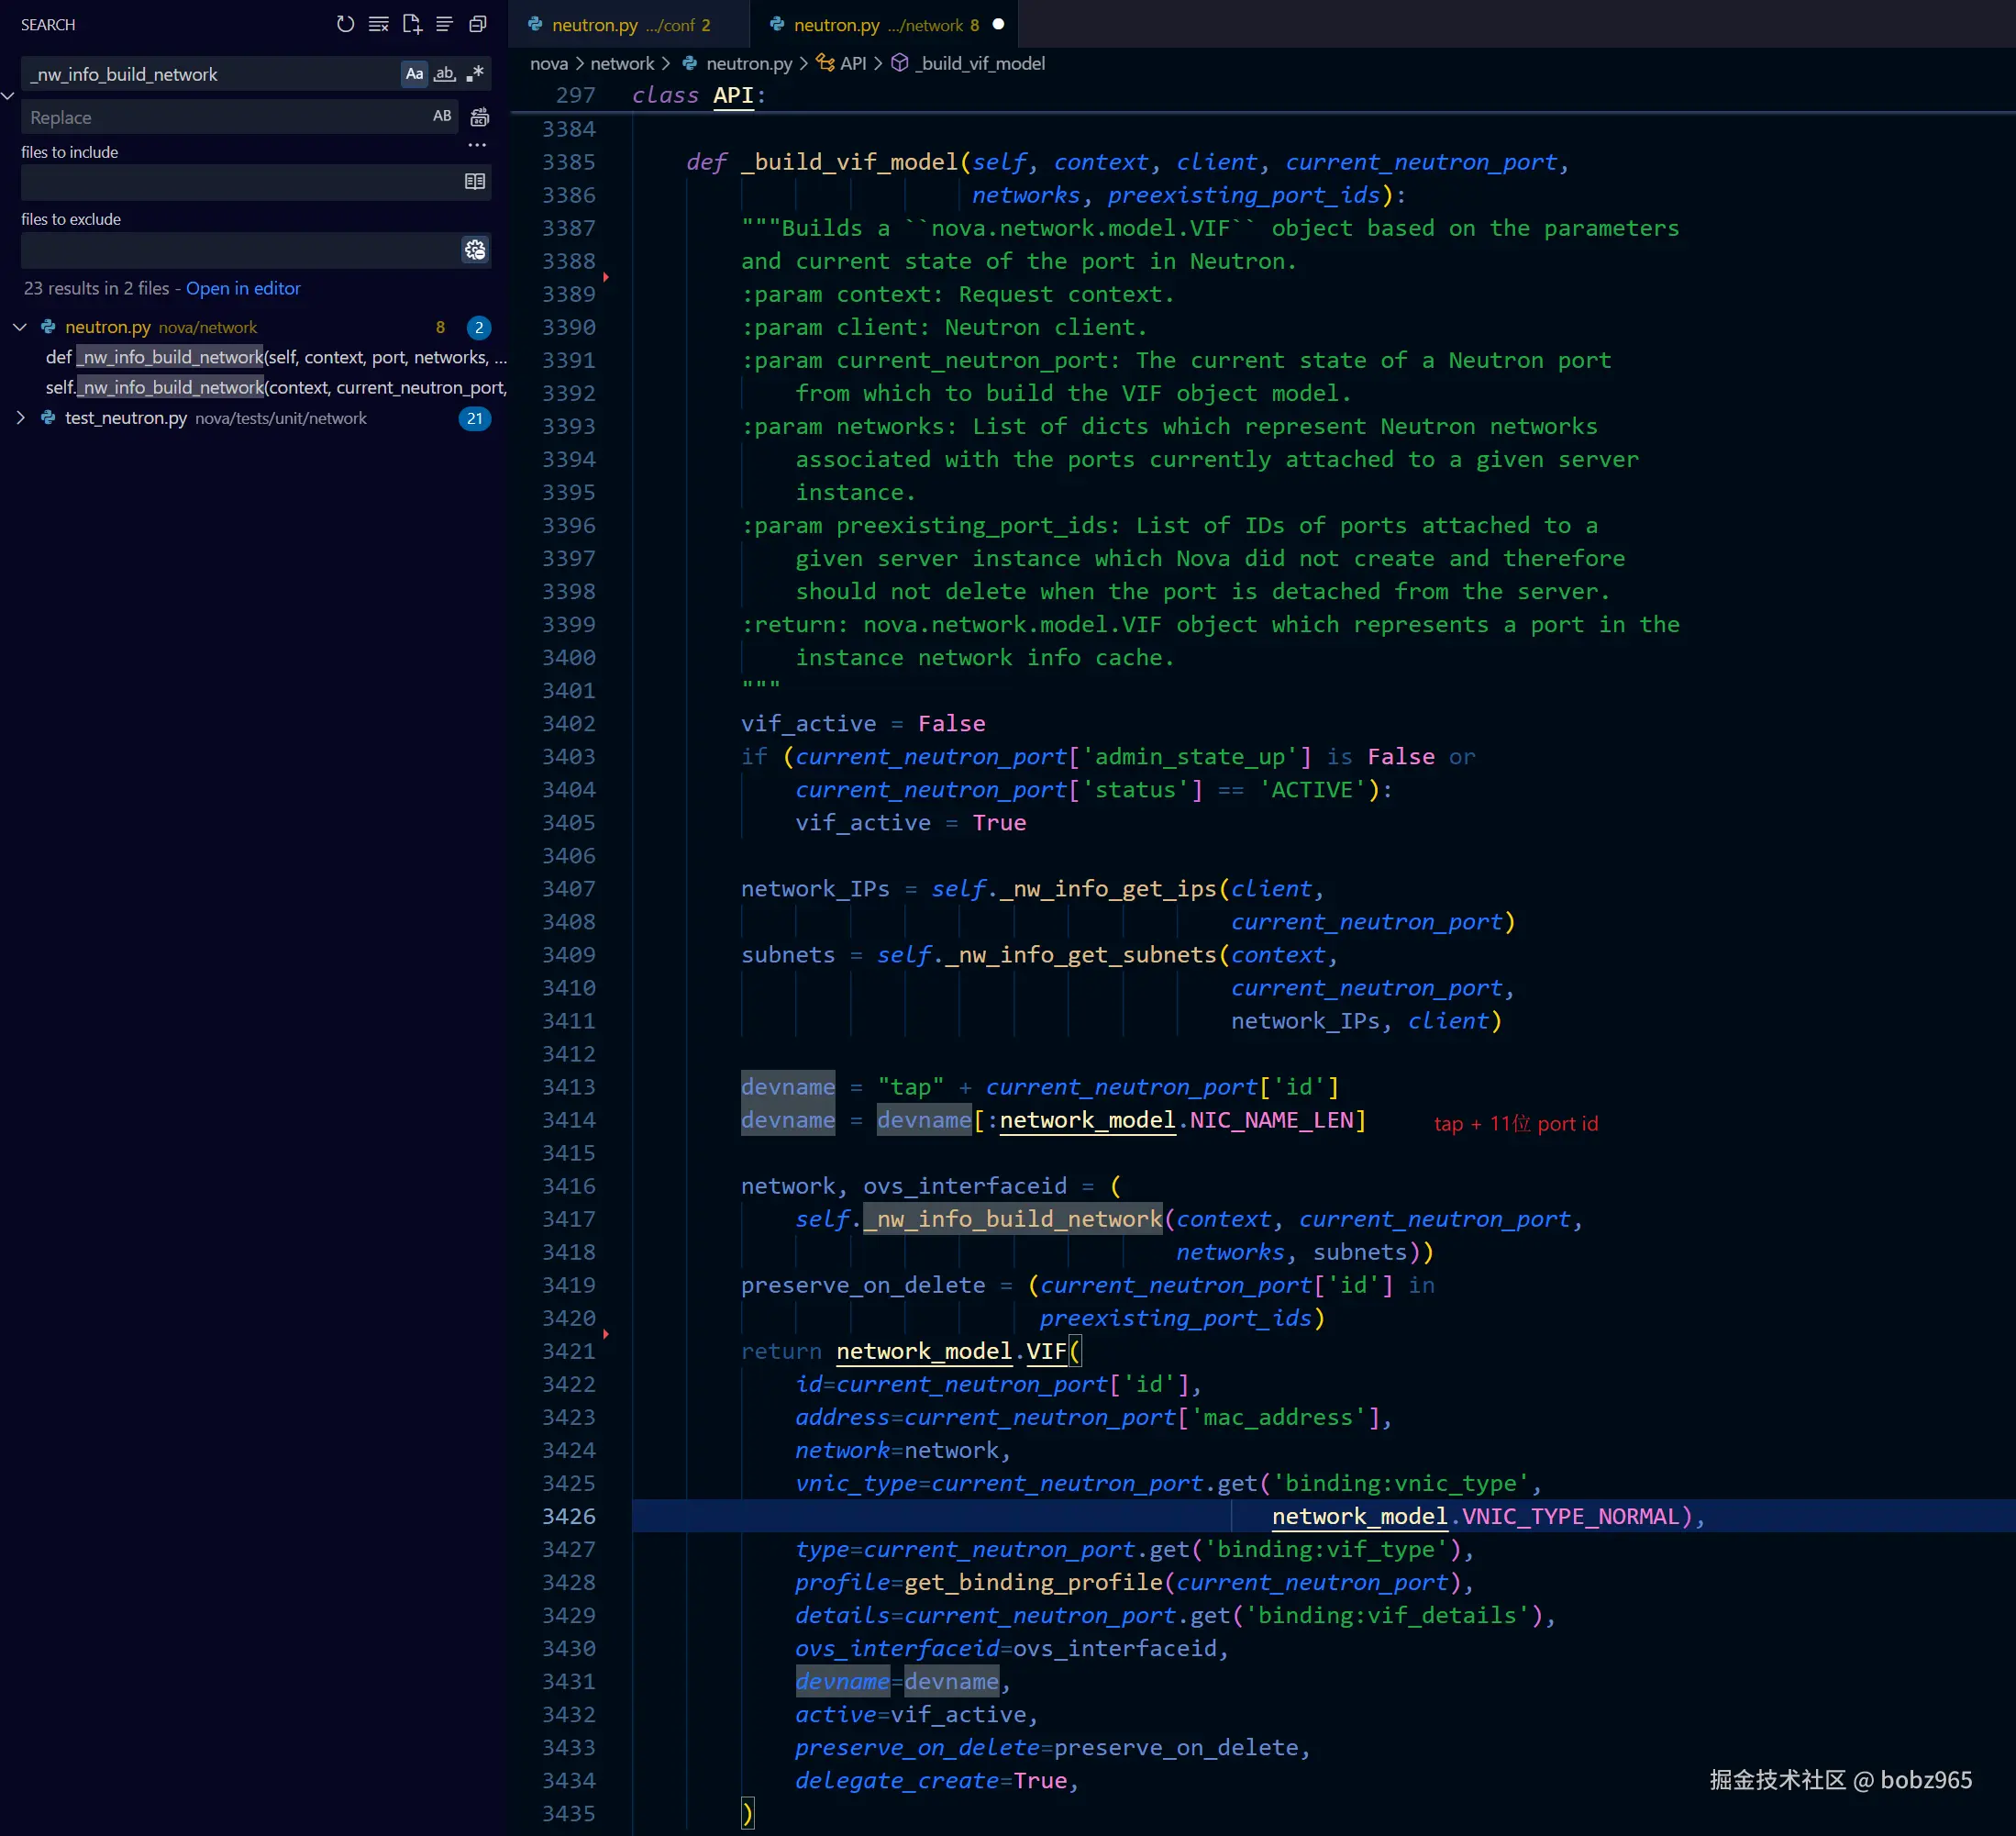Toggle search details with three dots
Screen dimensions: 2016x1836
[x=477, y=145]
